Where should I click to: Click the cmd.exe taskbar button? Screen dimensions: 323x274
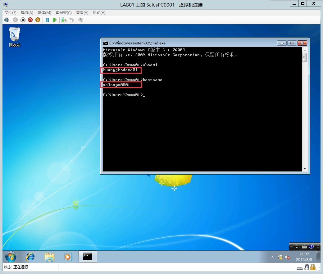click(88, 257)
